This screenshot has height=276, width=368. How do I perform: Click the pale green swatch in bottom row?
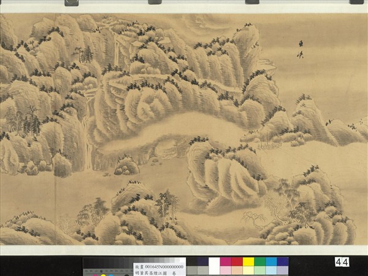259,270
